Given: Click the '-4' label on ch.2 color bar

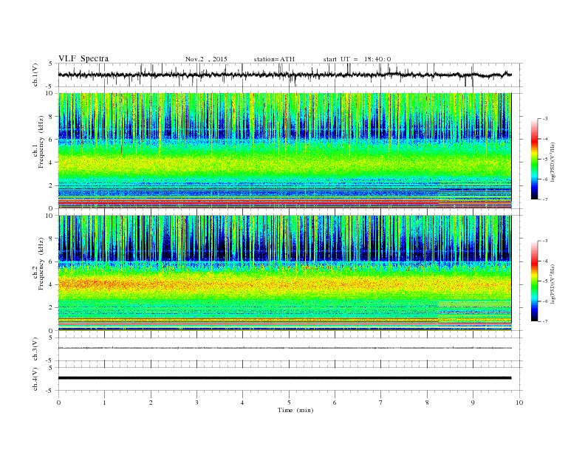Looking at the screenshot, I should (545, 261).
